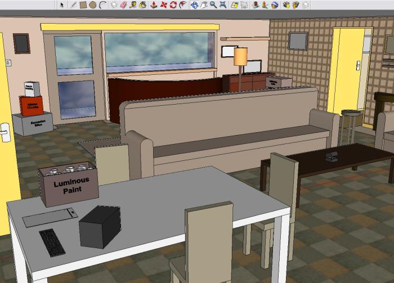The height and width of the screenshot is (283, 394).
Task: Pick the red Move tool
Action: pos(164,5)
